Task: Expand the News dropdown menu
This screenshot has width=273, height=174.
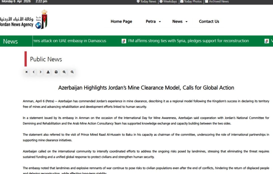Action: (x=180, y=22)
